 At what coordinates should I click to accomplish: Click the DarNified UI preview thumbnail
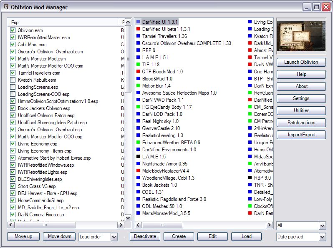[301, 36]
